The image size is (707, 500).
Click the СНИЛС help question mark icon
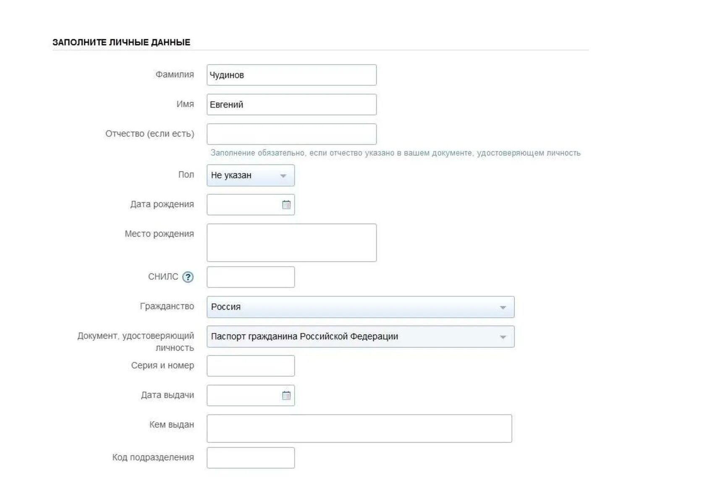(x=188, y=277)
